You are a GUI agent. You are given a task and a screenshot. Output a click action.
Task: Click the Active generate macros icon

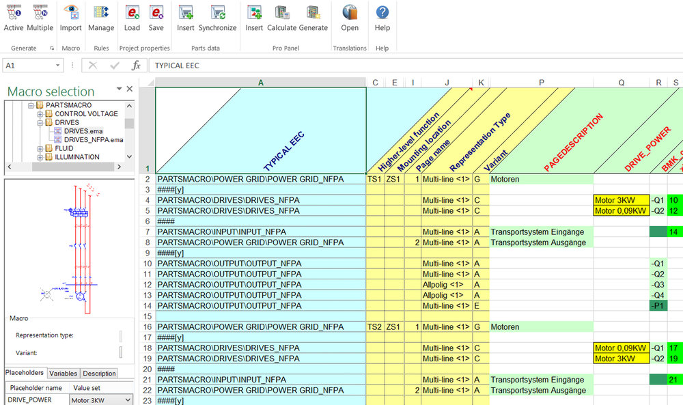[x=13, y=19]
